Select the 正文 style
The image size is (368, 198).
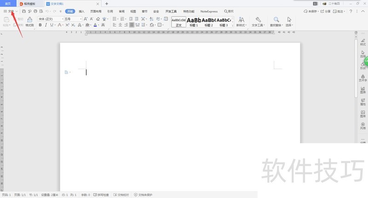pos(178,22)
